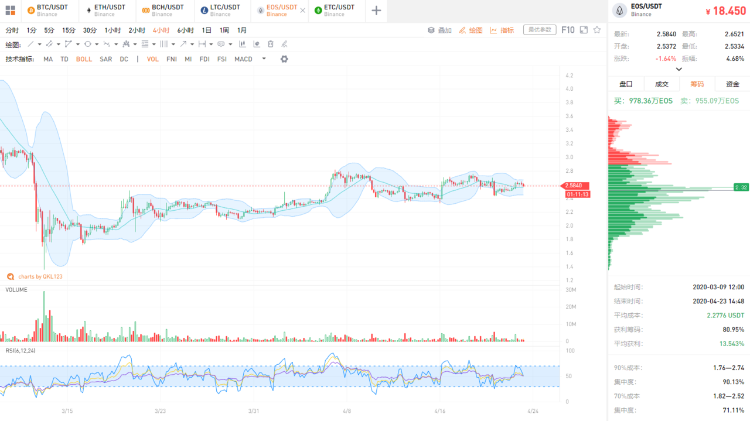Select the 1周 timeframe

point(224,30)
